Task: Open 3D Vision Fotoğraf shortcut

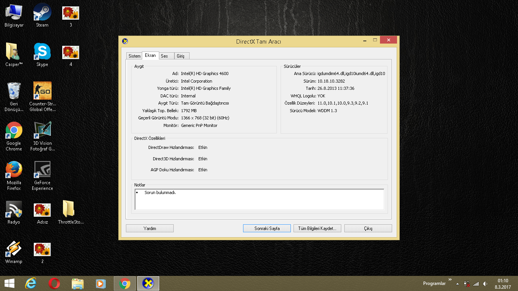Action: click(42, 136)
